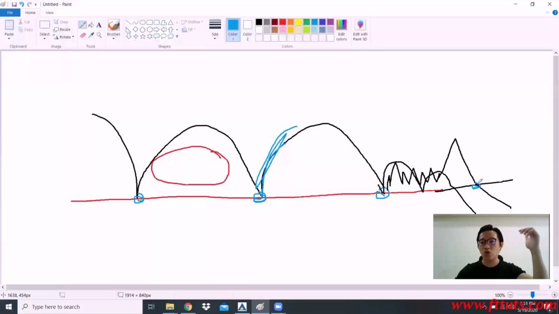
Task: Click the Undo arrow in the title bar
Action: 21,4
